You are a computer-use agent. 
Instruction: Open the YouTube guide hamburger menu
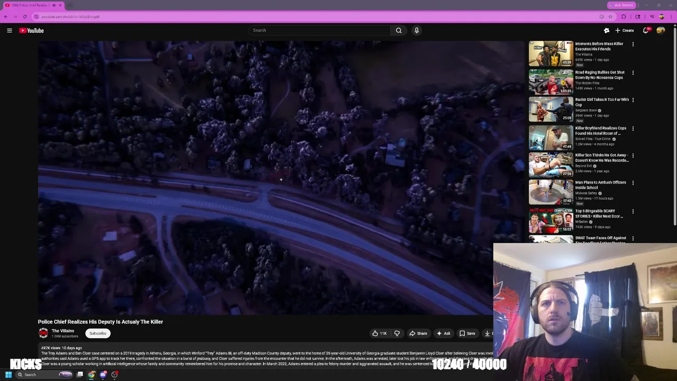(10, 31)
